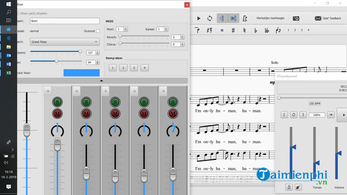Select voice 4 in note toolbar
This screenshot has width=347, height=195.
pos(308,30)
